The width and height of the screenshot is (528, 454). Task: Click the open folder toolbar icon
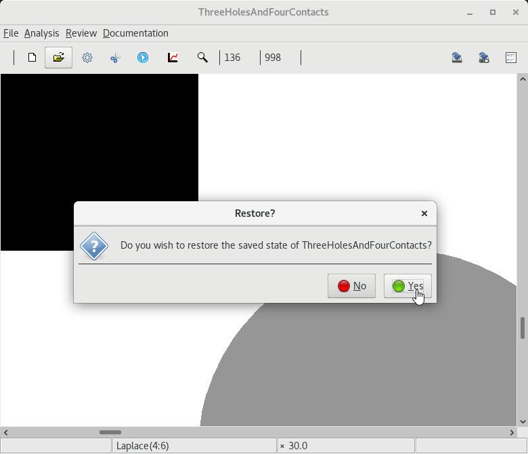click(59, 58)
